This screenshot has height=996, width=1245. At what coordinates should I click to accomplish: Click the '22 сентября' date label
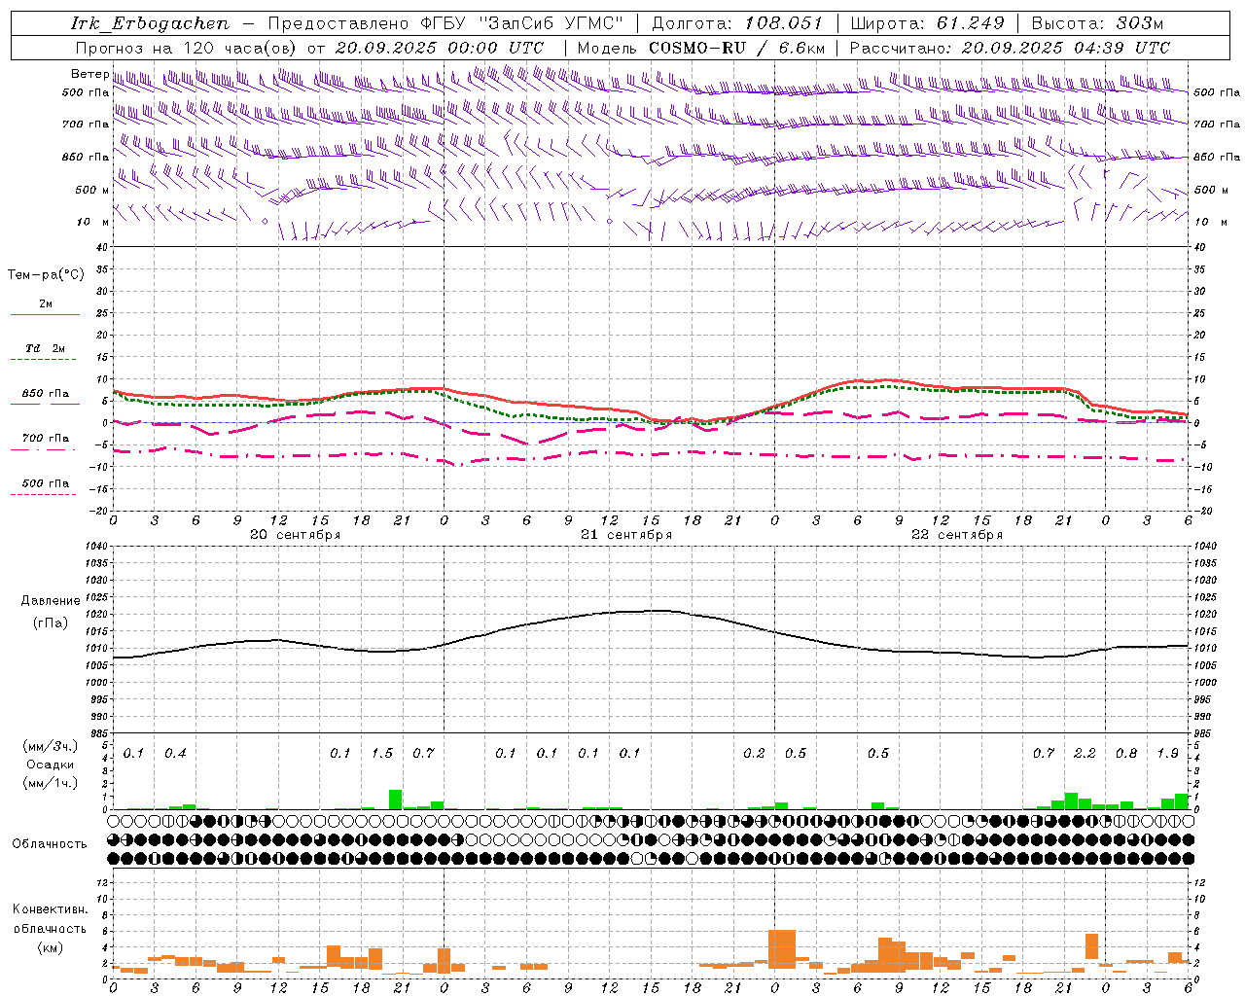pyautogui.click(x=956, y=534)
